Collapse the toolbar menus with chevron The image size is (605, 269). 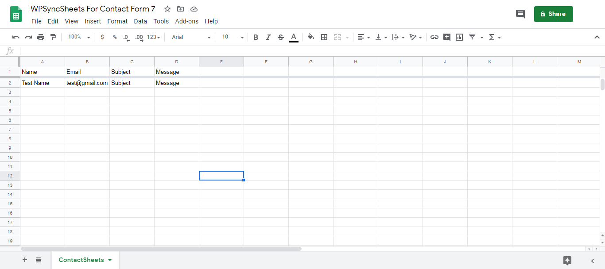[x=596, y=37]
